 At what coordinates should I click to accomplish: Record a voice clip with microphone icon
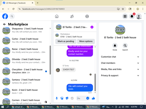pyautogui.click(x=57, y=98)
